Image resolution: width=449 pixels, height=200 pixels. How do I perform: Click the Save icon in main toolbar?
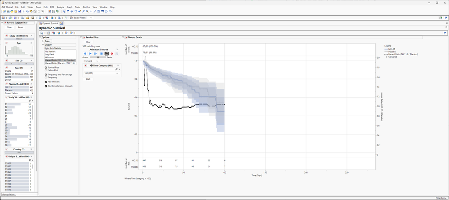(x=19, y=11)
